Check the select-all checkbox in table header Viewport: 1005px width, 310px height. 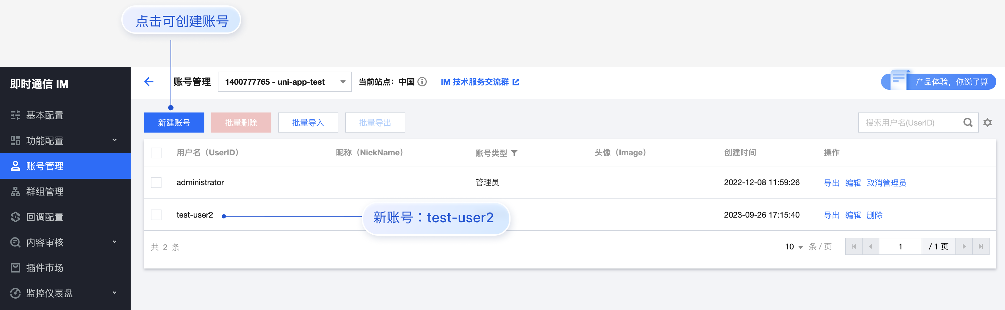coord(156,153)
